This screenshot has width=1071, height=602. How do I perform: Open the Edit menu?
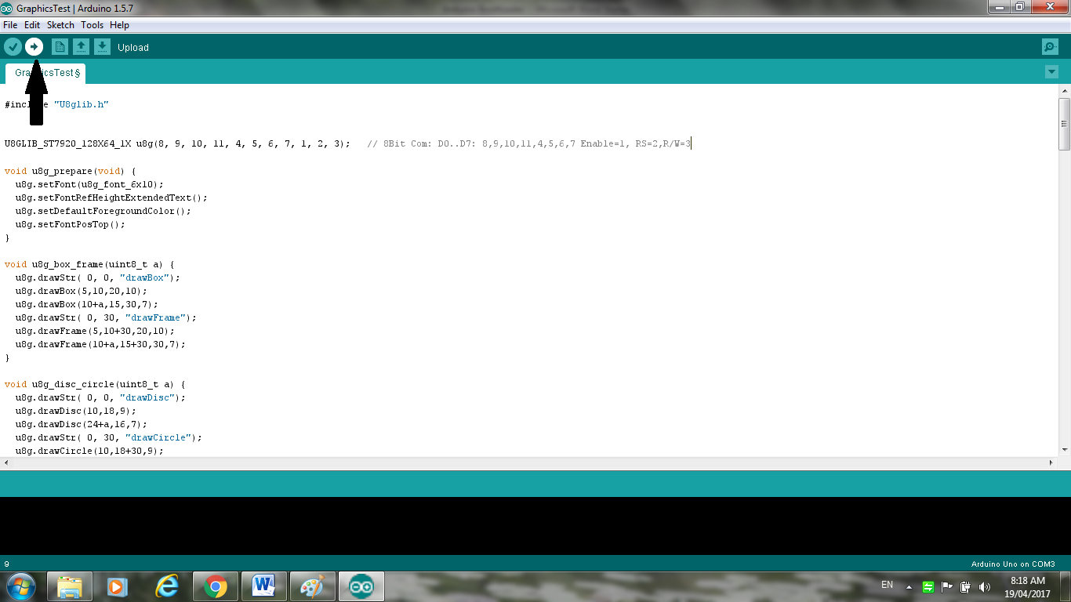click(x=32, y=25)
